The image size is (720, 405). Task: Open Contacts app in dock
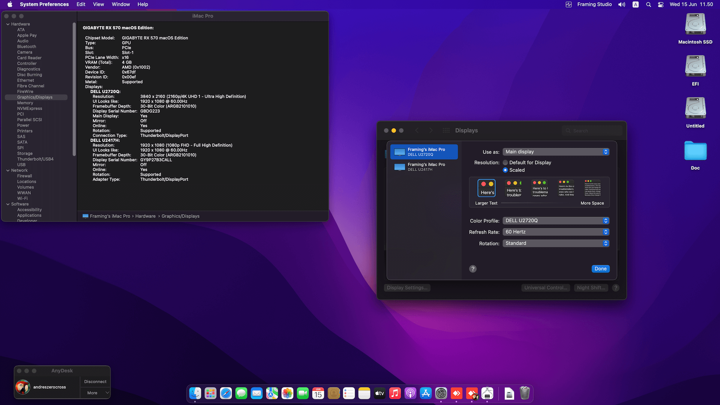(333, 393)
